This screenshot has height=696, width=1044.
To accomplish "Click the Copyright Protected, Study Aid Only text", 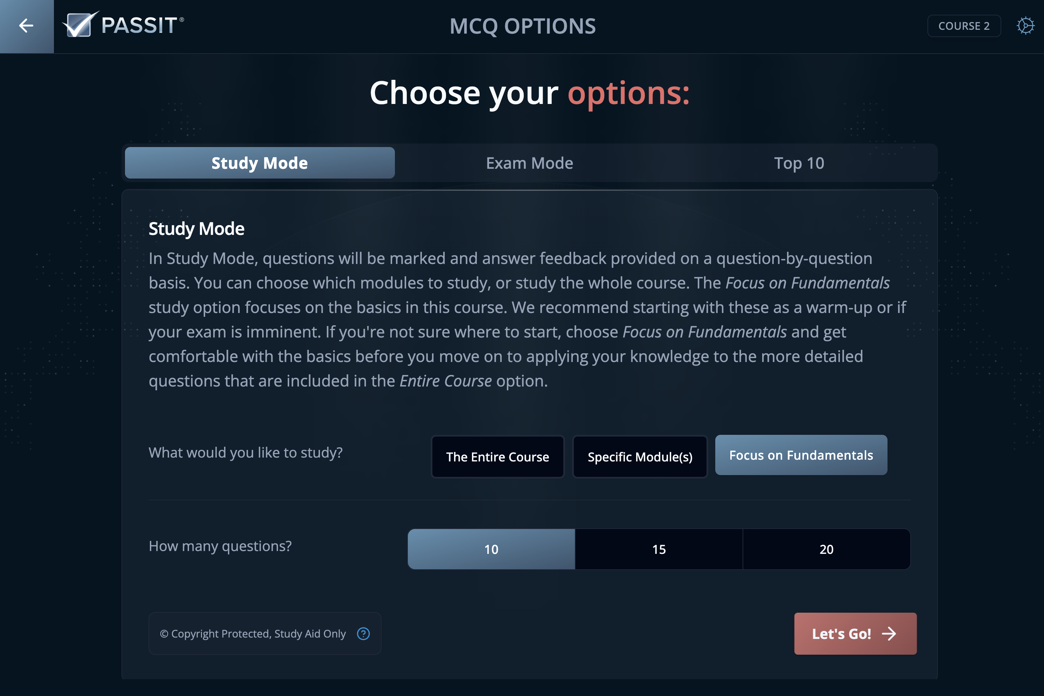I will (x=253, y=633).
